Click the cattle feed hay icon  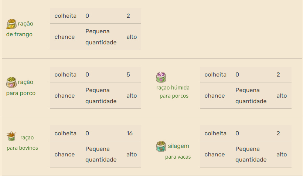point(11,136)
